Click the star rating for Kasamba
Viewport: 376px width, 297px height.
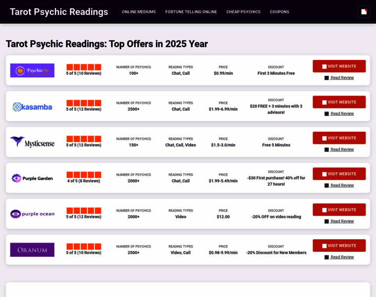tap(84, 103)
